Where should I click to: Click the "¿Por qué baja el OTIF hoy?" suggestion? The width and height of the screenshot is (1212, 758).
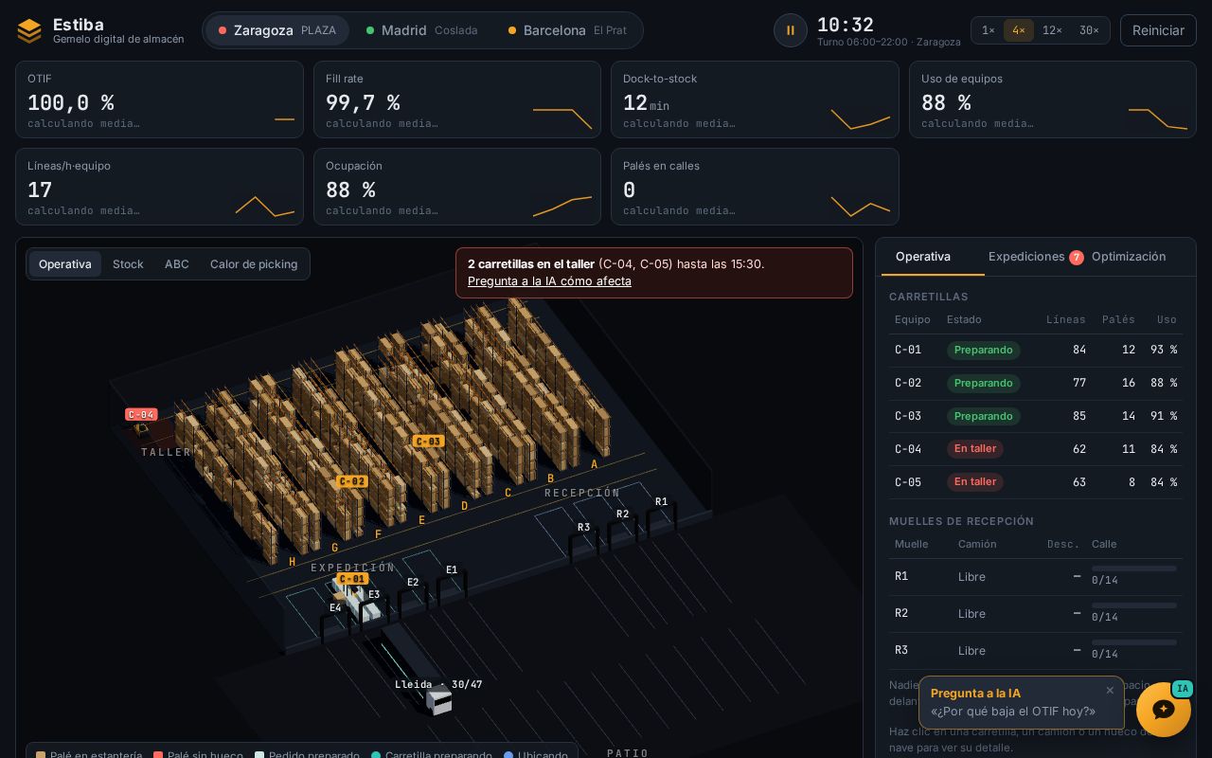point(1013,712)
